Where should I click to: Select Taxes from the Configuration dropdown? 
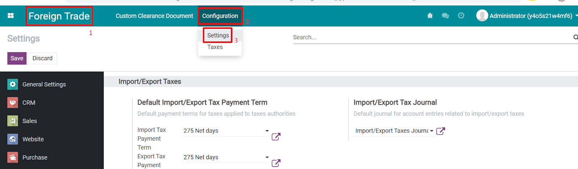pyautogui.click(x=215, y=47)
